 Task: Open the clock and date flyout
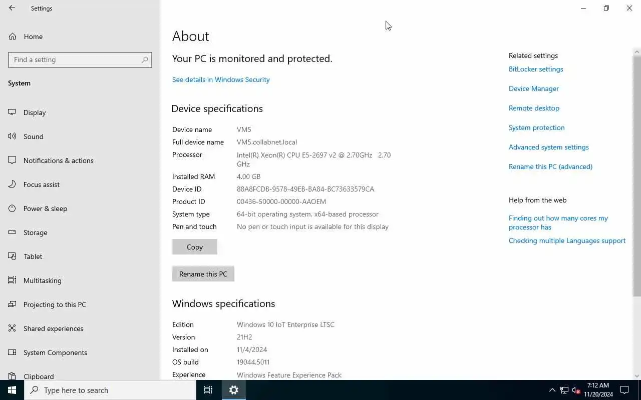coord(598,390)
